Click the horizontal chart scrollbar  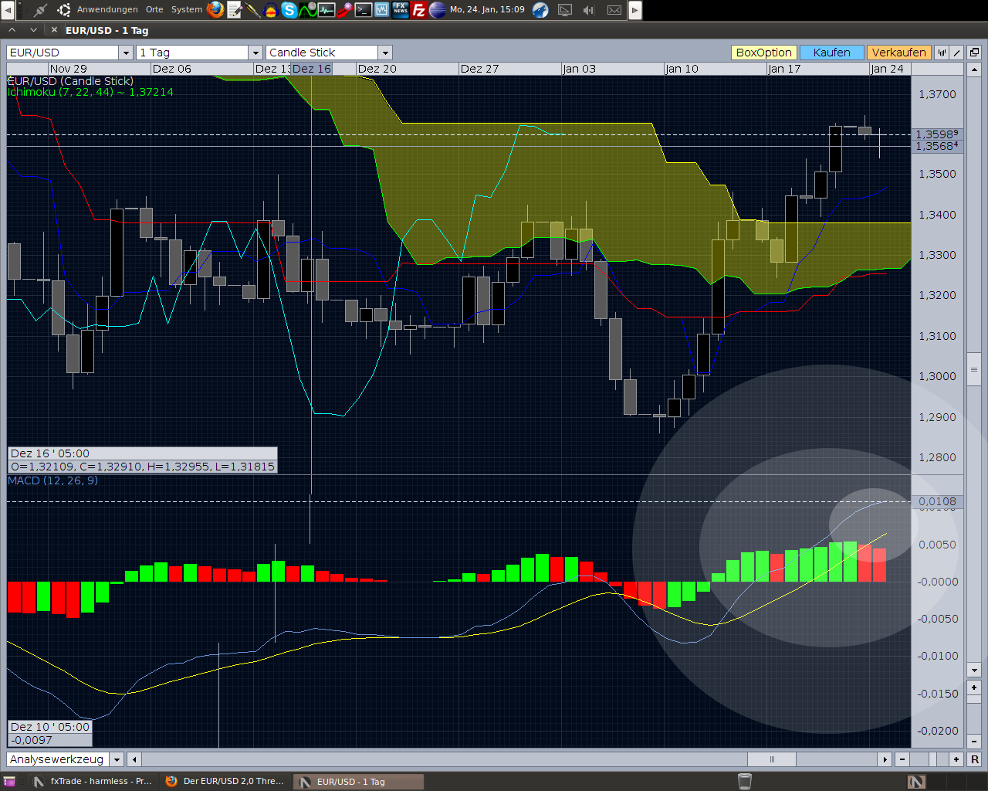click(771, 759)
